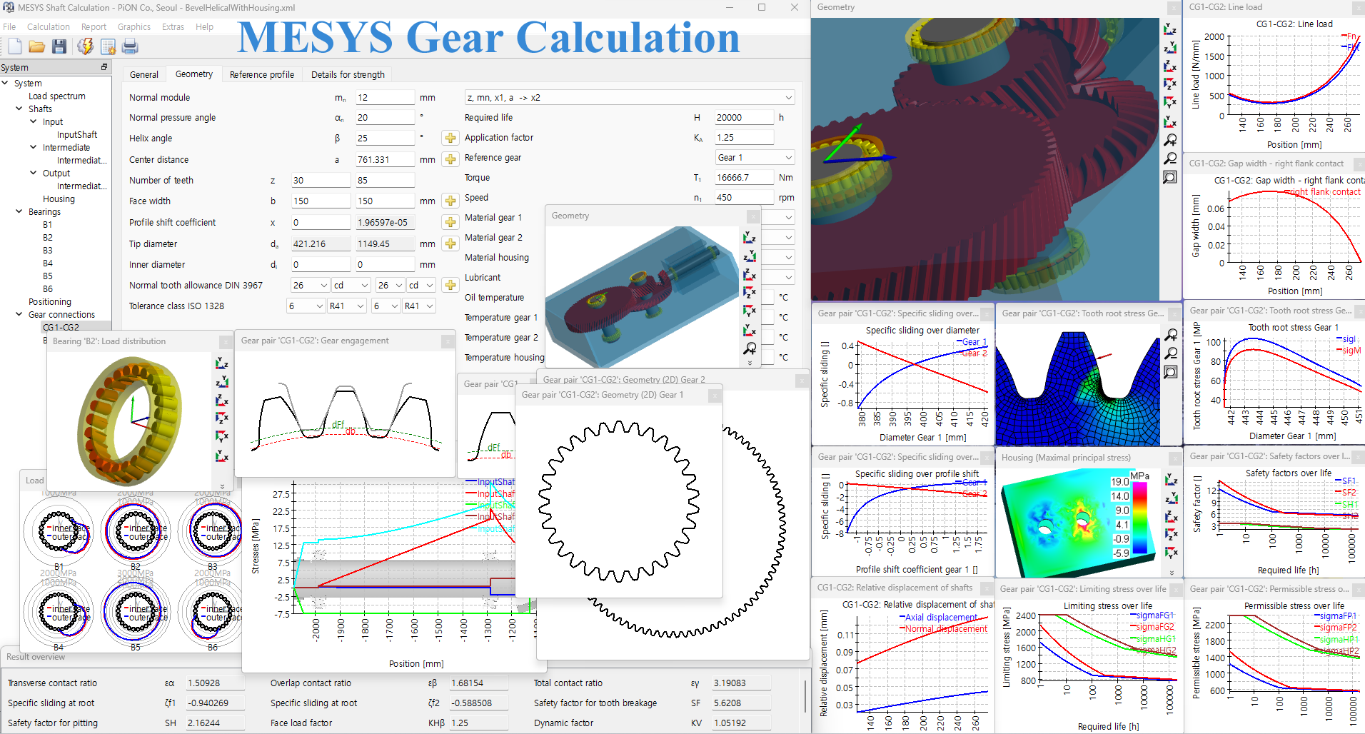The width and height of the screenshot is (1365, 734).
Task: Run calculation with the gear lightning icon
Action: pos(85,47)
